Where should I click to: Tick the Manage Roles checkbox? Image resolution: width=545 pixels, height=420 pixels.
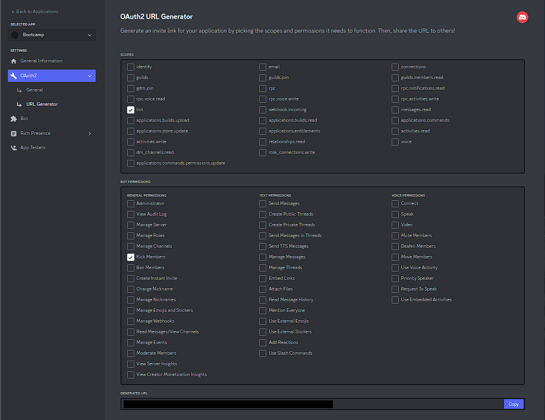coord(131,236)
